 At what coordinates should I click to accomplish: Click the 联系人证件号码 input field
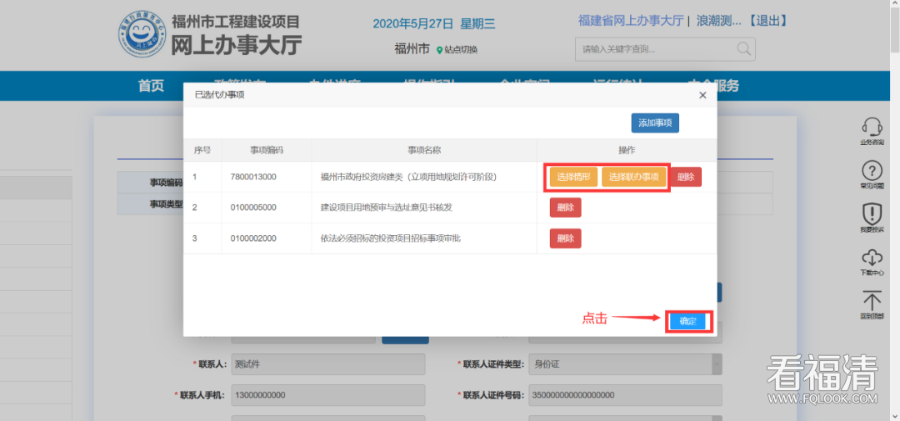pos(625,395)
